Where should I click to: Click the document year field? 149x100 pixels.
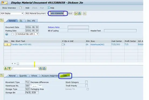point(70,13)
